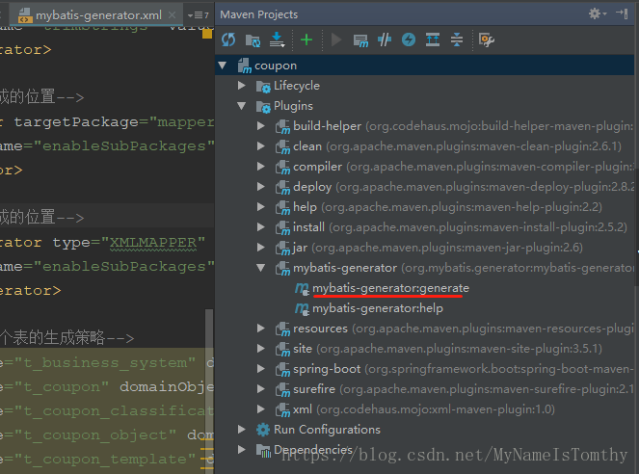Toggle Offline Mode in Maven toolbar
The image size is (639, 474).
click(x=385, y=39)
